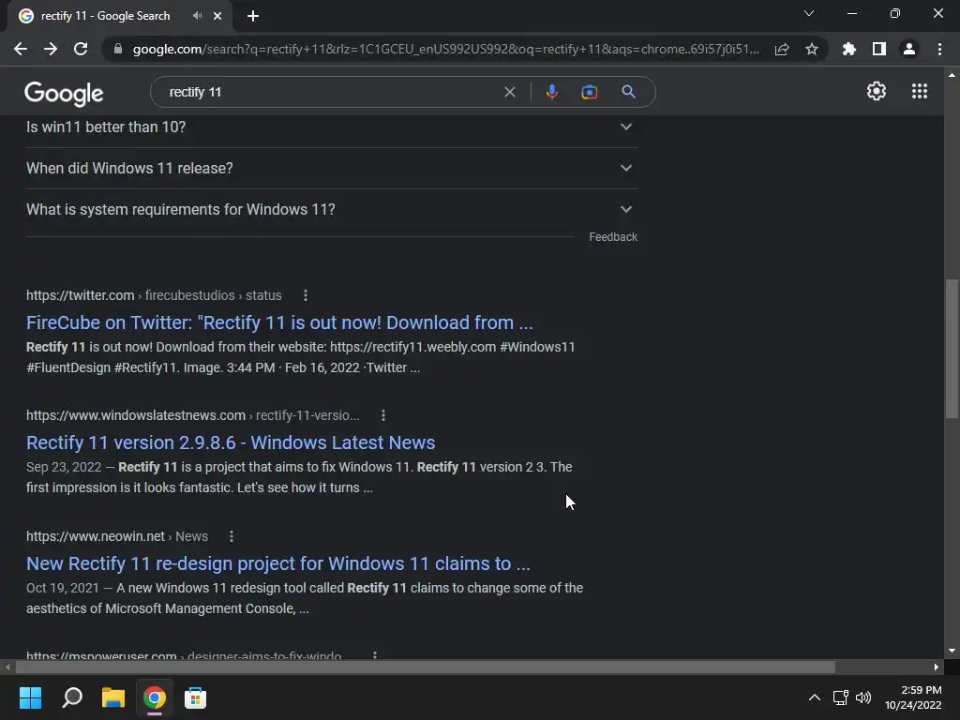Bookmark this tab with the star

click(x=812, y=49)
